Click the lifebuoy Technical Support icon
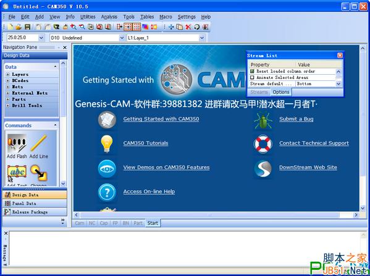Viewport: 370px width, 276px height. 263,144
